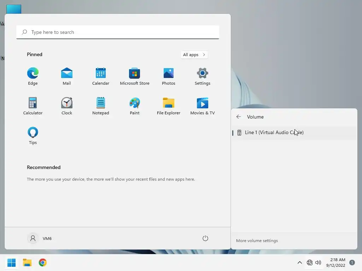The width and height of the screenshot is (362, 271).
Task: Launch the Clock app
Action: click(x=67, y=106)
